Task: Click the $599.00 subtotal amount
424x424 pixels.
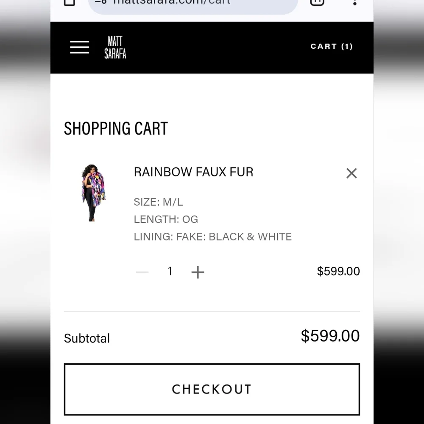Action: pyautogui.click(x=330, y=336)
